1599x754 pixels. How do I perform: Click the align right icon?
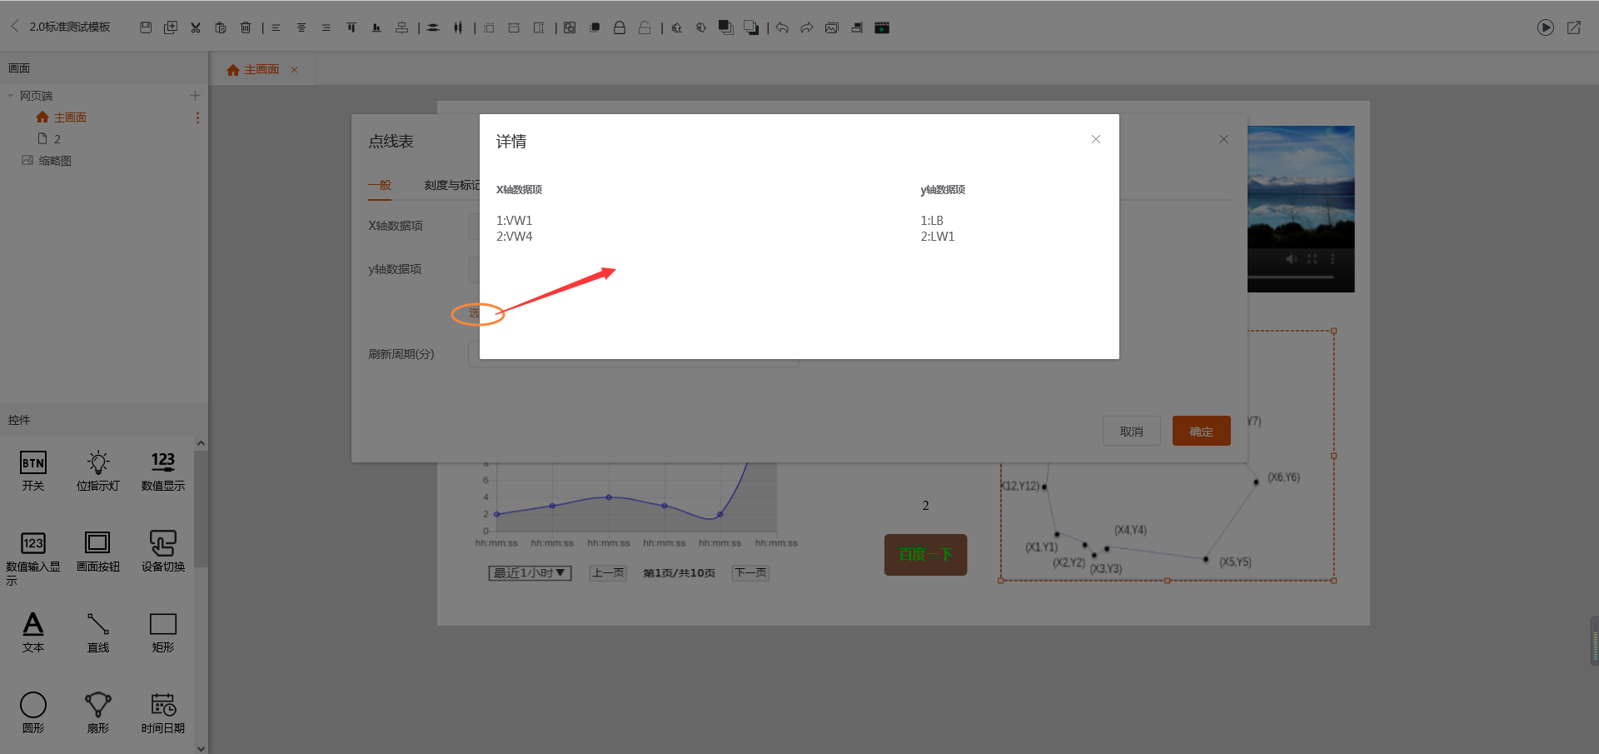pyautogui.click(x=326, y=27)
